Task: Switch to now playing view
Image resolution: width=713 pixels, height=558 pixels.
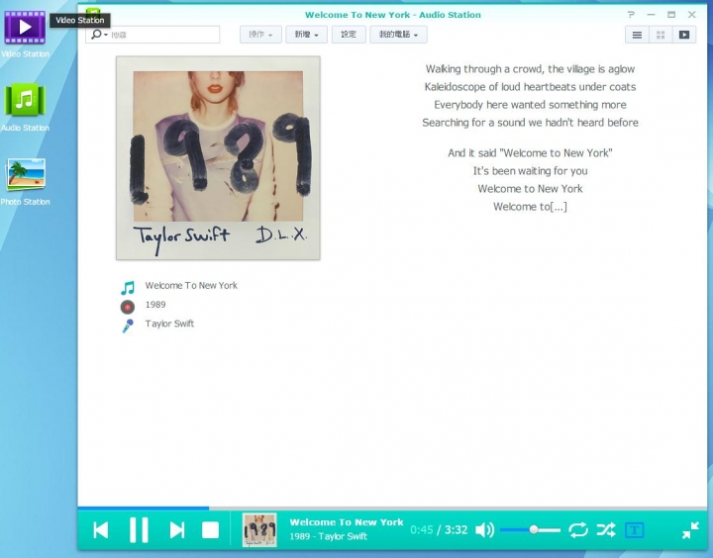Action: (x=684, y=35)
